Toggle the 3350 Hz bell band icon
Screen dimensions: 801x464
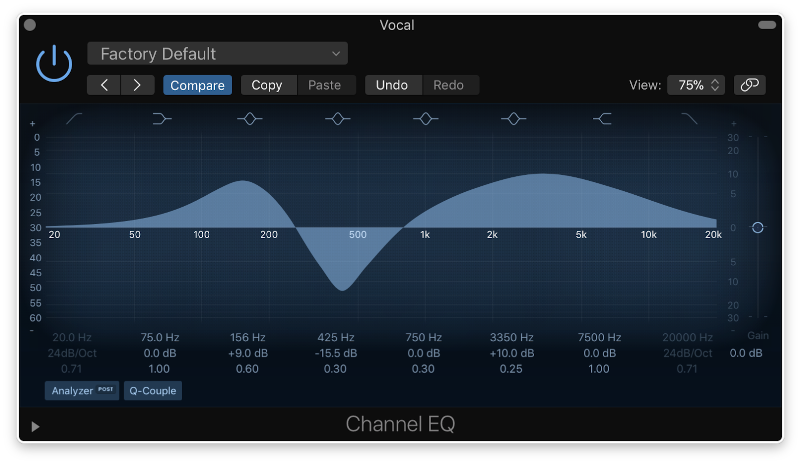click(x=514, y=119)
